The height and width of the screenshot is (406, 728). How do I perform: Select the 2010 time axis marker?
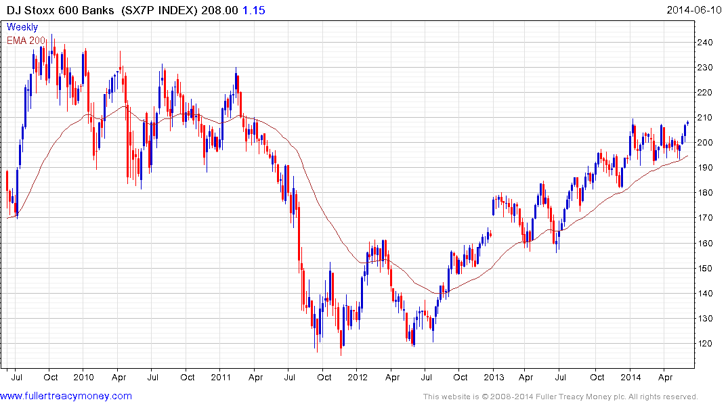[83, 377]
